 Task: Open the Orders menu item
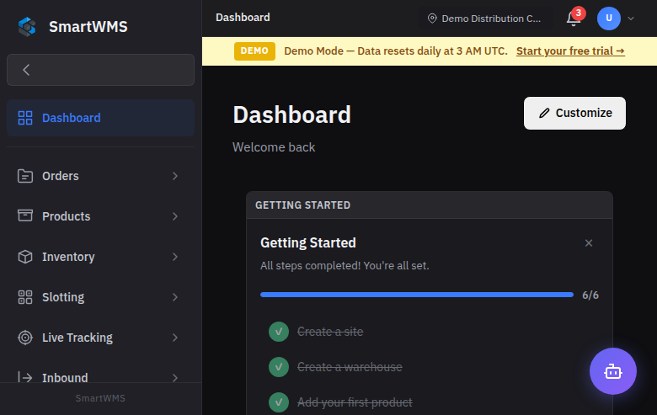100,176
